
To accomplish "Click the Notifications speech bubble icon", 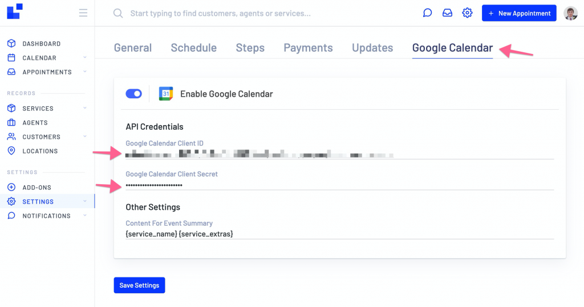I will tap(11, 215).
